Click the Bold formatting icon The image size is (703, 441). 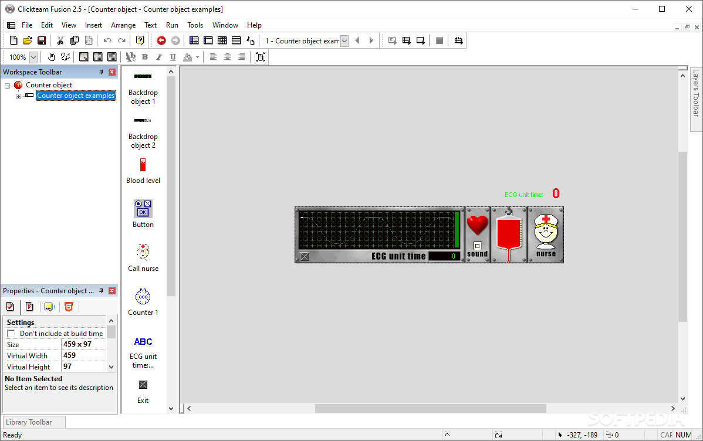pos(145,57)
